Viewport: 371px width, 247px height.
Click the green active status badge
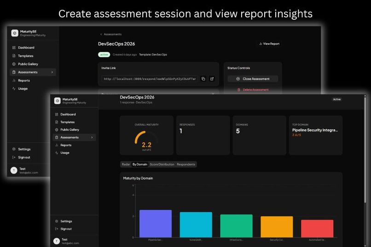(x=104, y=55)
